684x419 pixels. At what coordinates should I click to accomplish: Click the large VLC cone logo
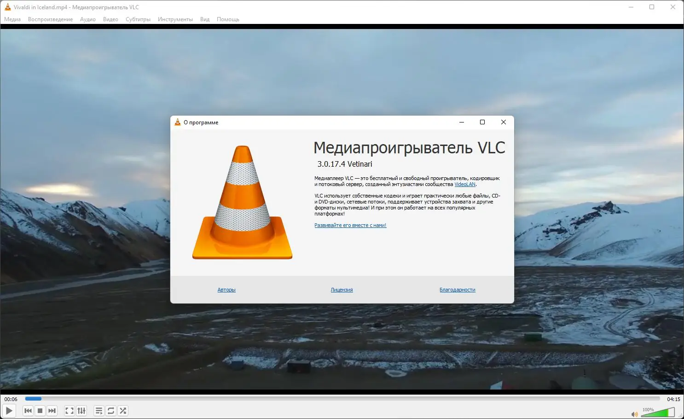243,202
